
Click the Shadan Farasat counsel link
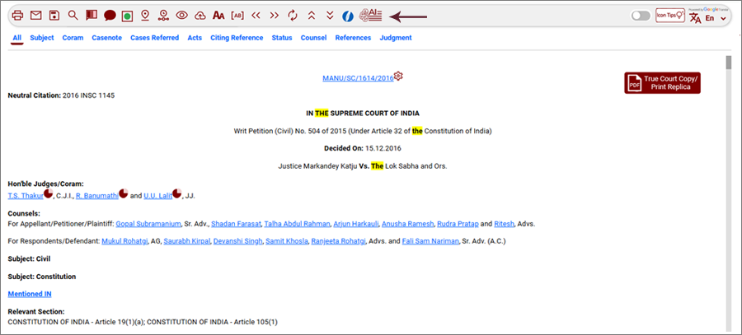pos(236,224)
